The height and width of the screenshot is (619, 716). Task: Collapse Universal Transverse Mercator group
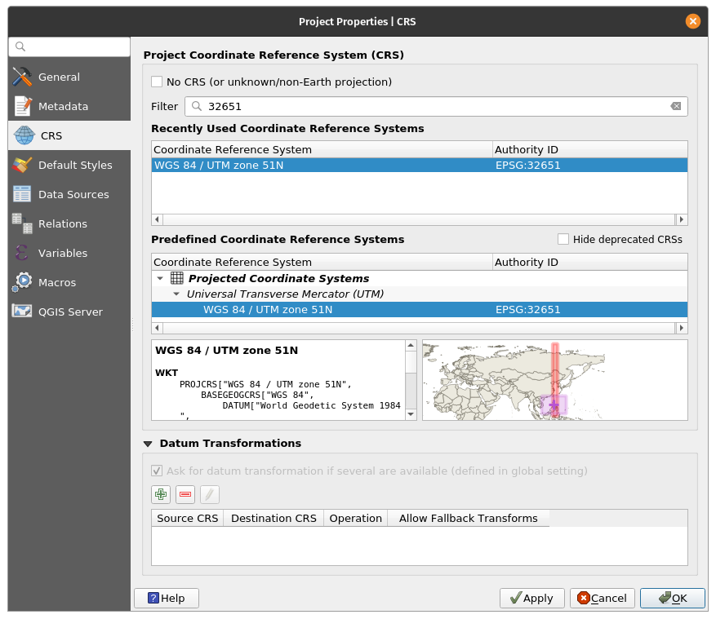point(176,294)
